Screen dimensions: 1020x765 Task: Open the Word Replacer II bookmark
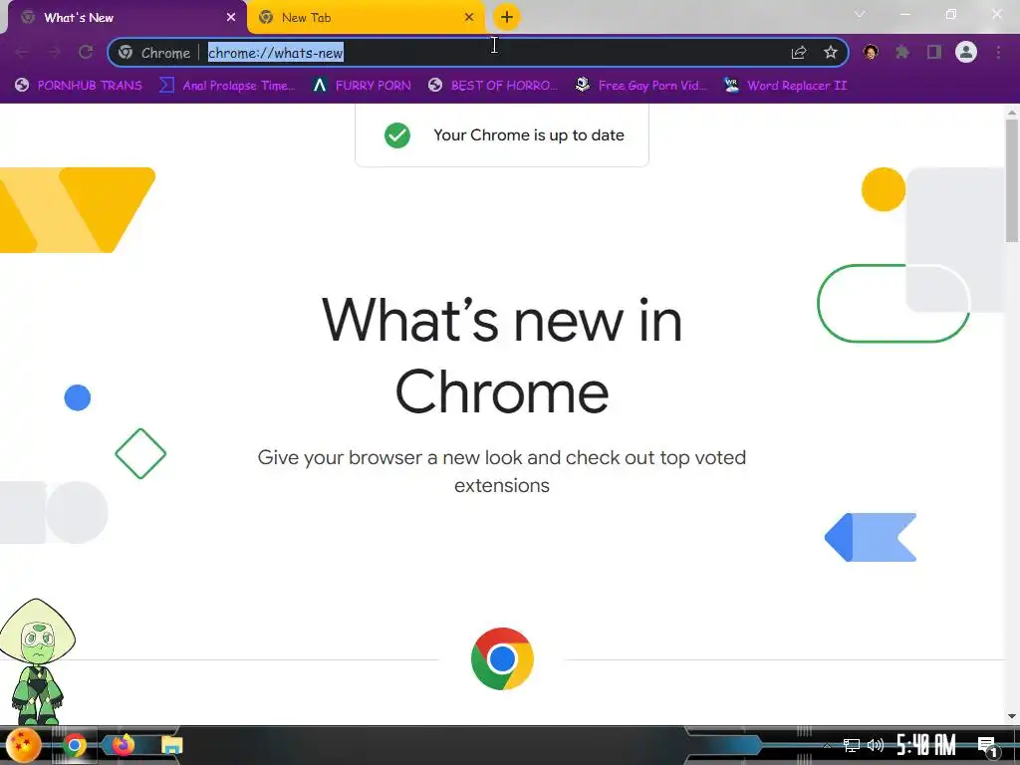[x=785, y=86]
